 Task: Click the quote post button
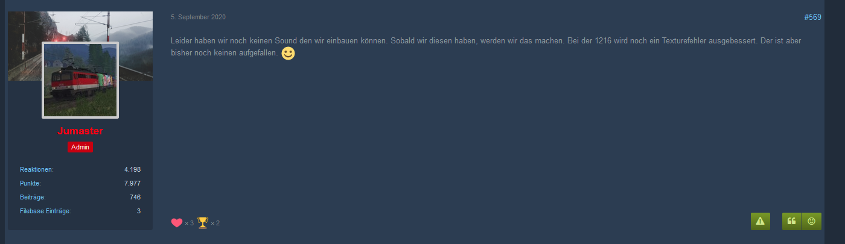coord(792,221)
